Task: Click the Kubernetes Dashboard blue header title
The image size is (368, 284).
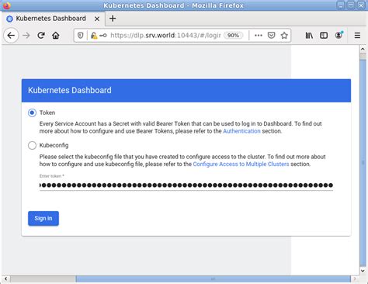Action: point(70,90)
